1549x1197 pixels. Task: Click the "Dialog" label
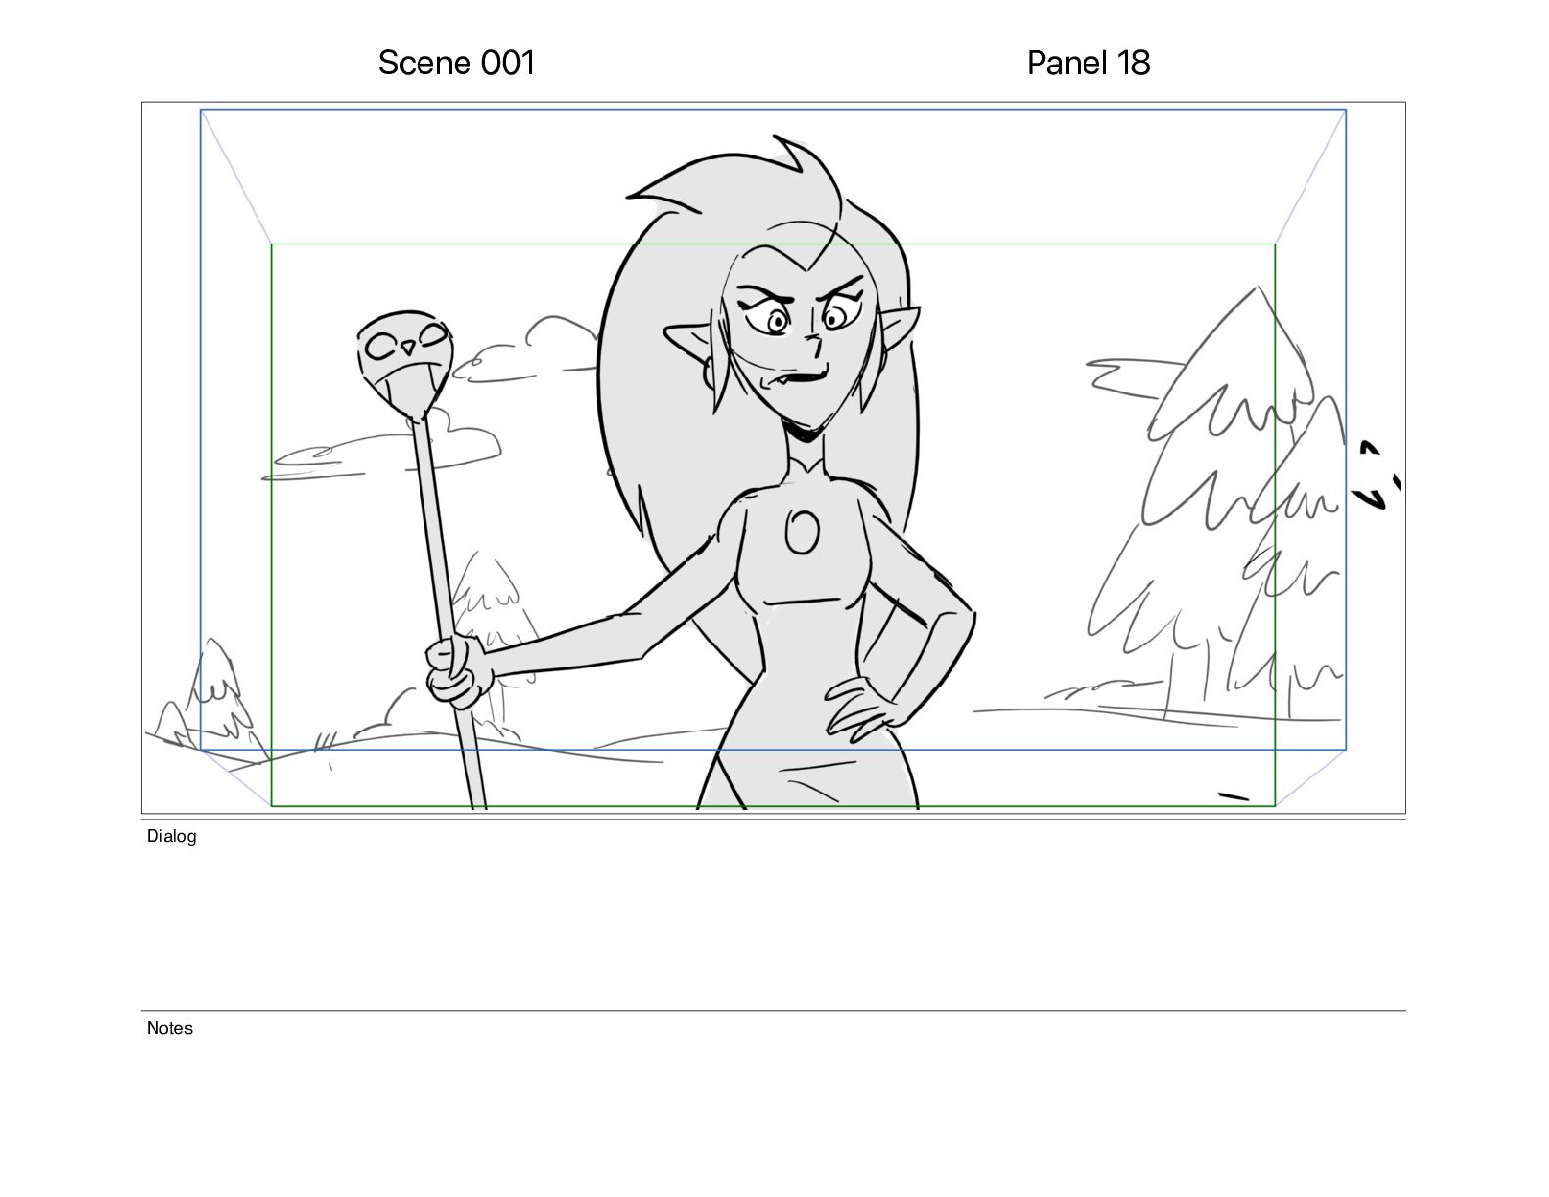171,836
